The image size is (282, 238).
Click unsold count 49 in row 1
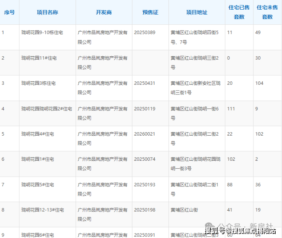point(258,32)
